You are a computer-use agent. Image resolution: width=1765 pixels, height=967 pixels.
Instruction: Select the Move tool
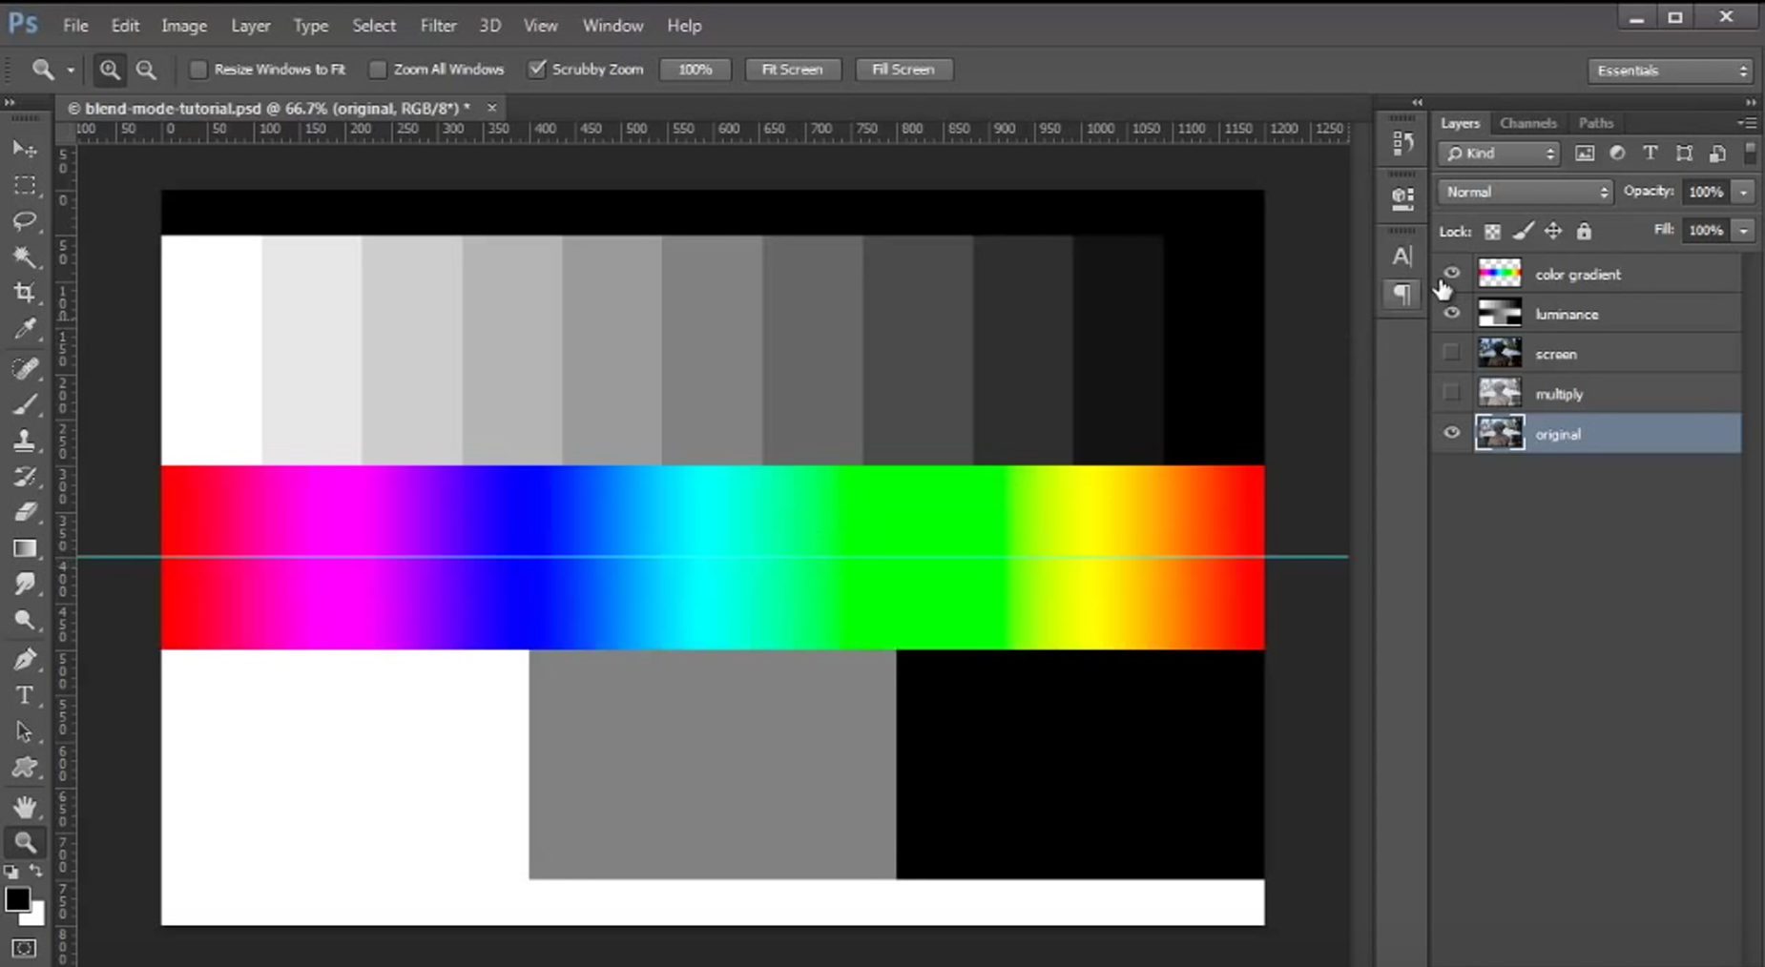point(24,149)
